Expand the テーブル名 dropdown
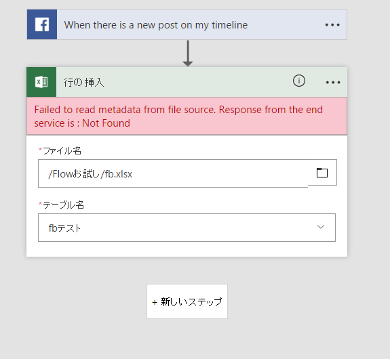 (x=321, y=227)
